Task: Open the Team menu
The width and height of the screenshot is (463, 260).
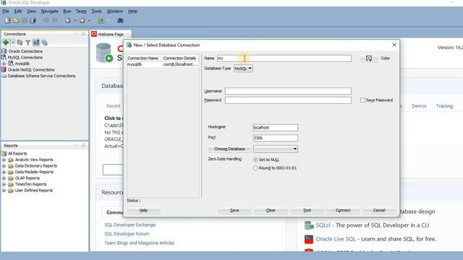Action: (x=81, y=12)
